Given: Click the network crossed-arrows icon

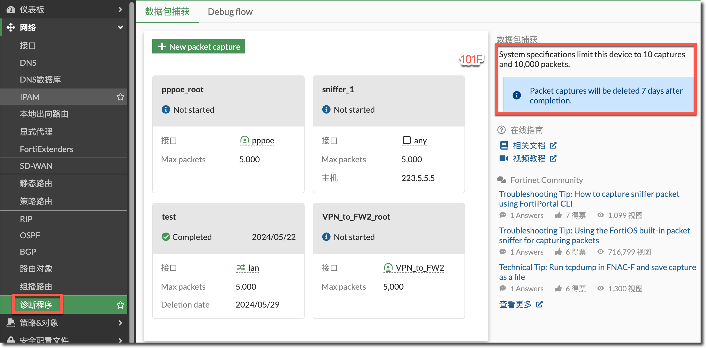Looking at the screenshot, I should (x=11, y=27).
